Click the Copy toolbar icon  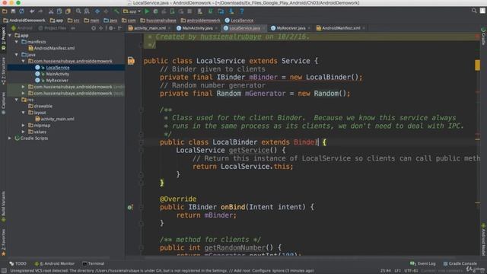tap(59, 11)
